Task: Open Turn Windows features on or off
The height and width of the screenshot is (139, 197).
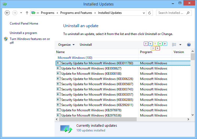Action: click(x=30, y=41)
